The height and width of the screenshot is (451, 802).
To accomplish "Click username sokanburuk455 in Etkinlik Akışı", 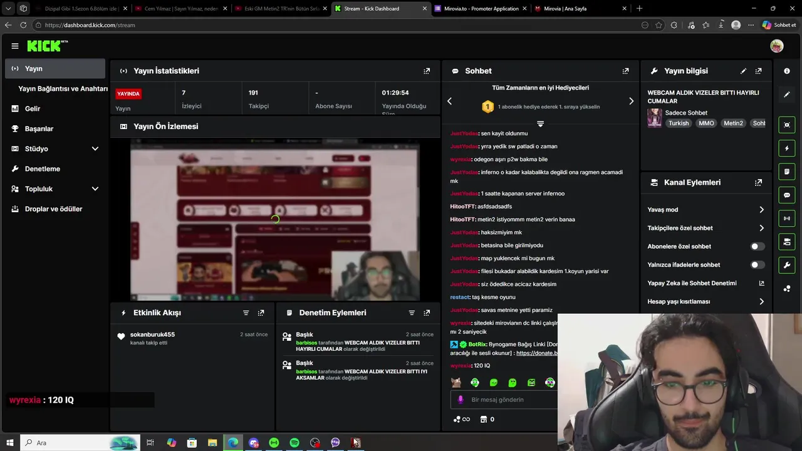I will pyautogui.click(x=152, y=334).
